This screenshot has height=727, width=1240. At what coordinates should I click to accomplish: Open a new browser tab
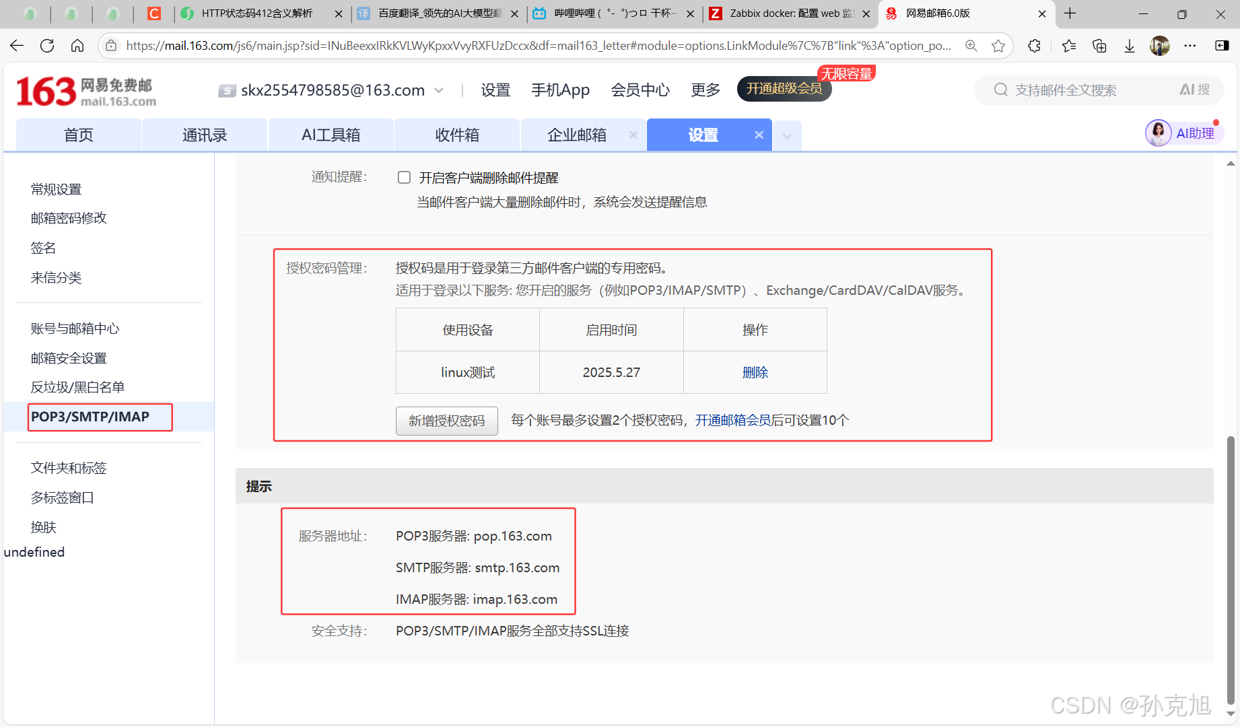point(1070,13)
